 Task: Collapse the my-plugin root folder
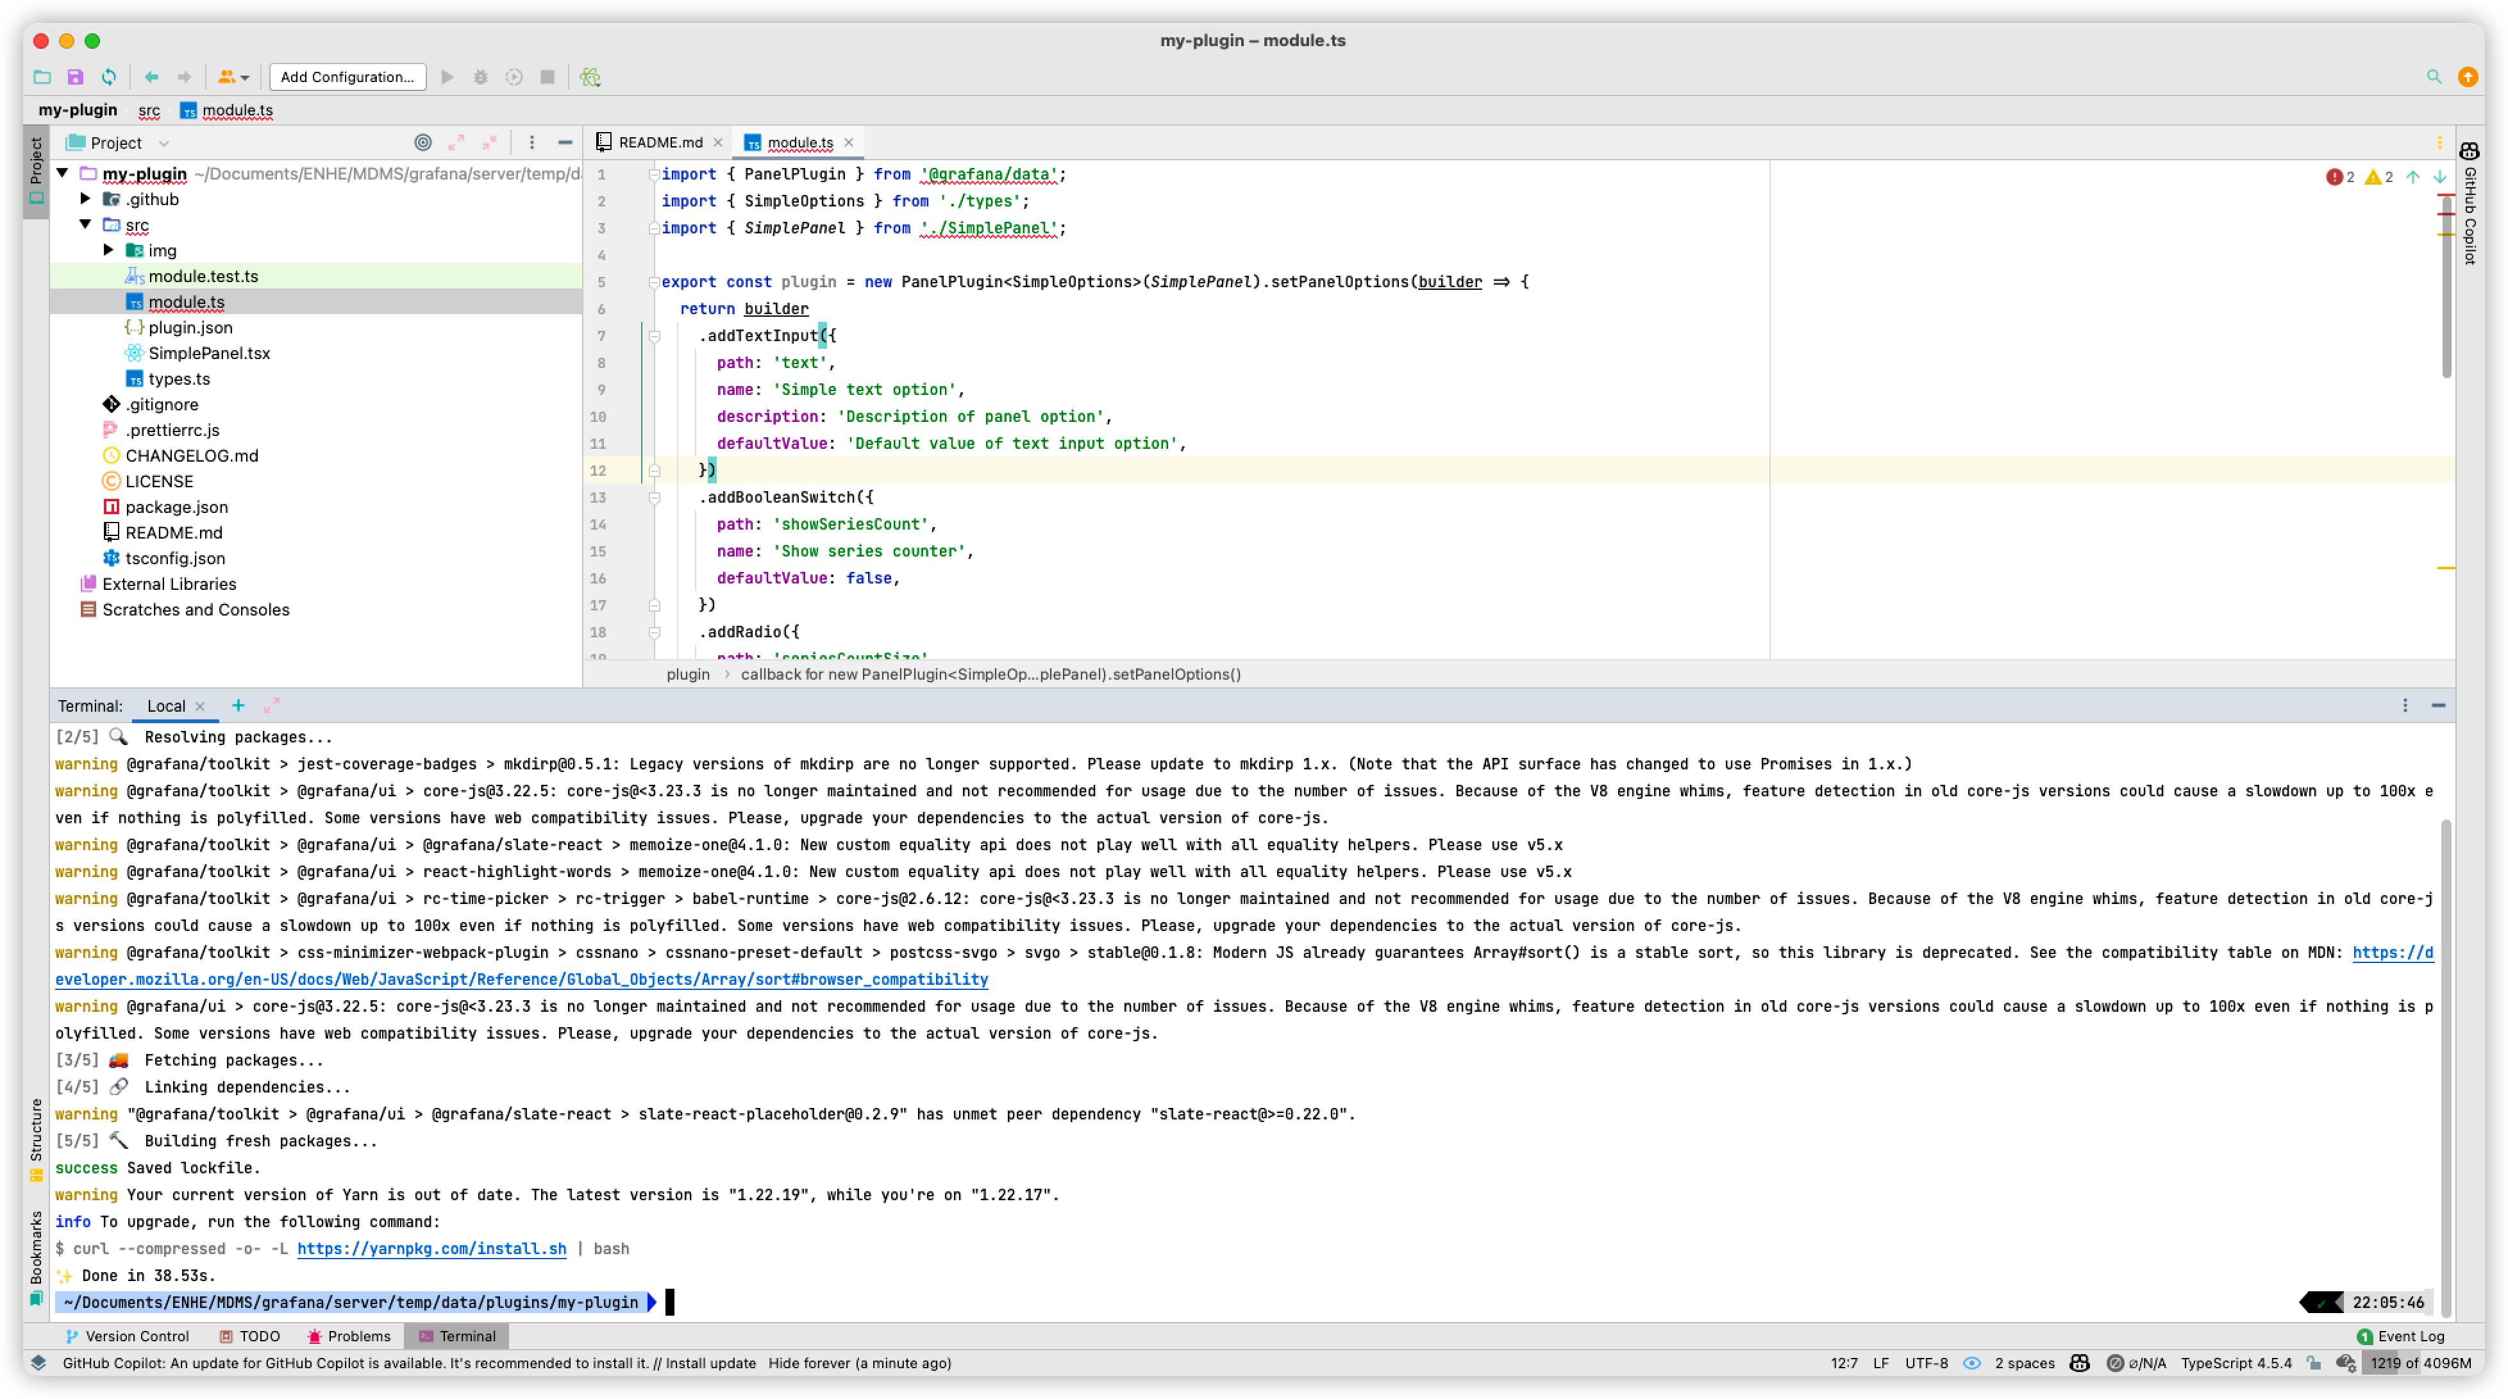62,173
